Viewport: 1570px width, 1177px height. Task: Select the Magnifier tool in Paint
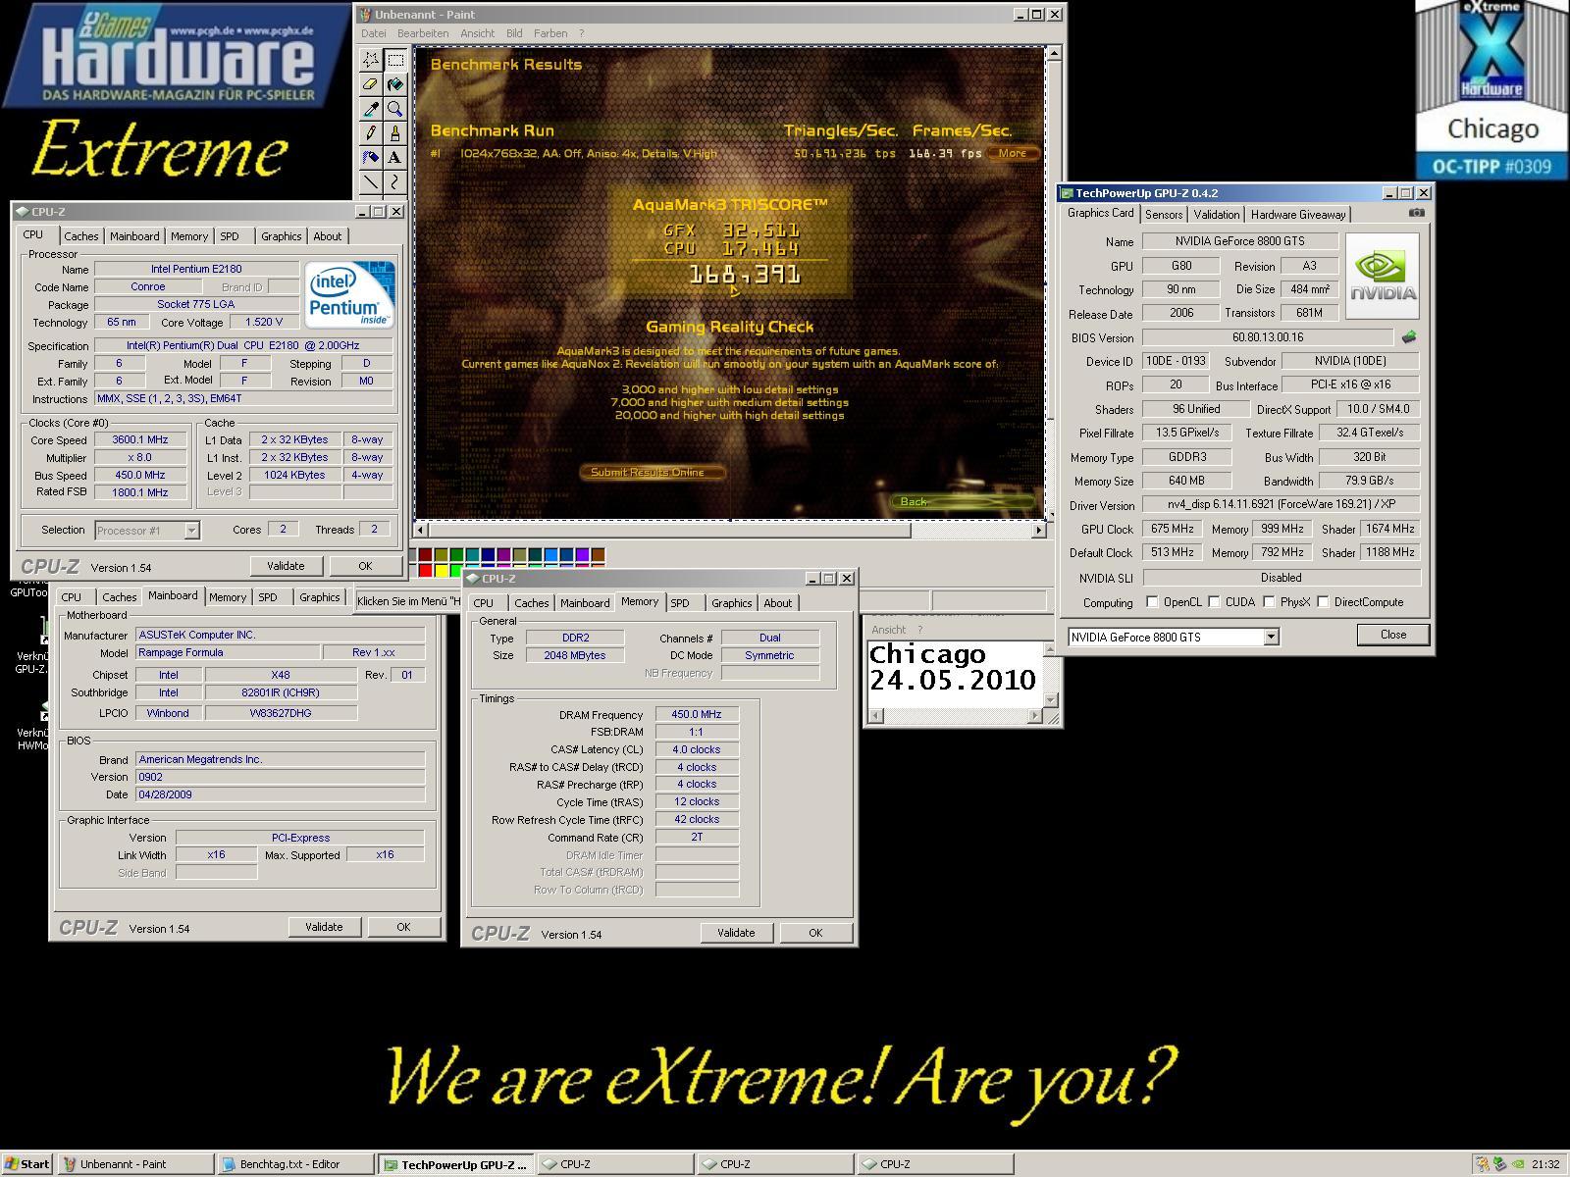point(395,109)
